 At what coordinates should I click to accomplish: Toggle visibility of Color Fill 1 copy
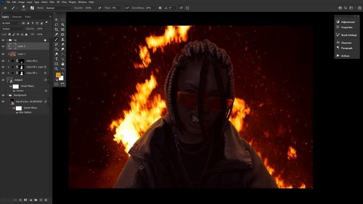point(3,67)
